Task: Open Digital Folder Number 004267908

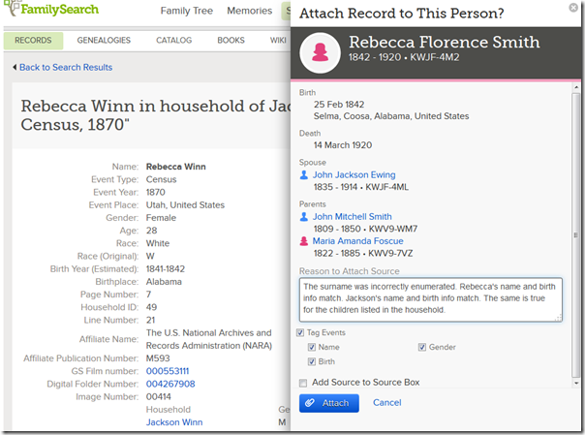Action: tap(170, 384)
